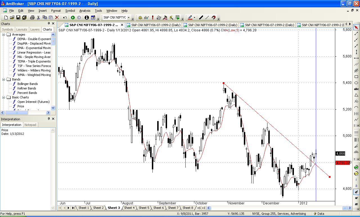
Task: Select the rectangle drawing tool
Action: (x=356, y=77)
